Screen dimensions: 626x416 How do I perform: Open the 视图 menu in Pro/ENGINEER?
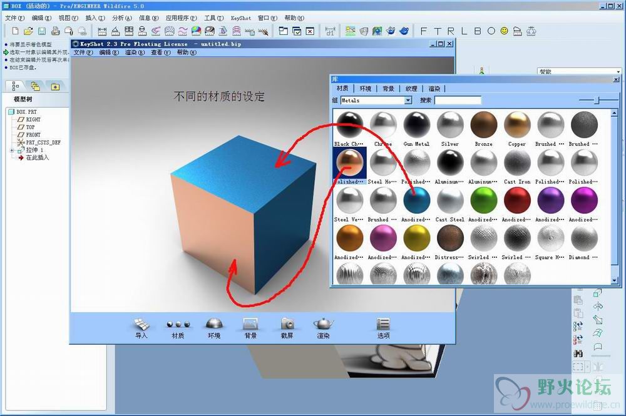point(68,18)
